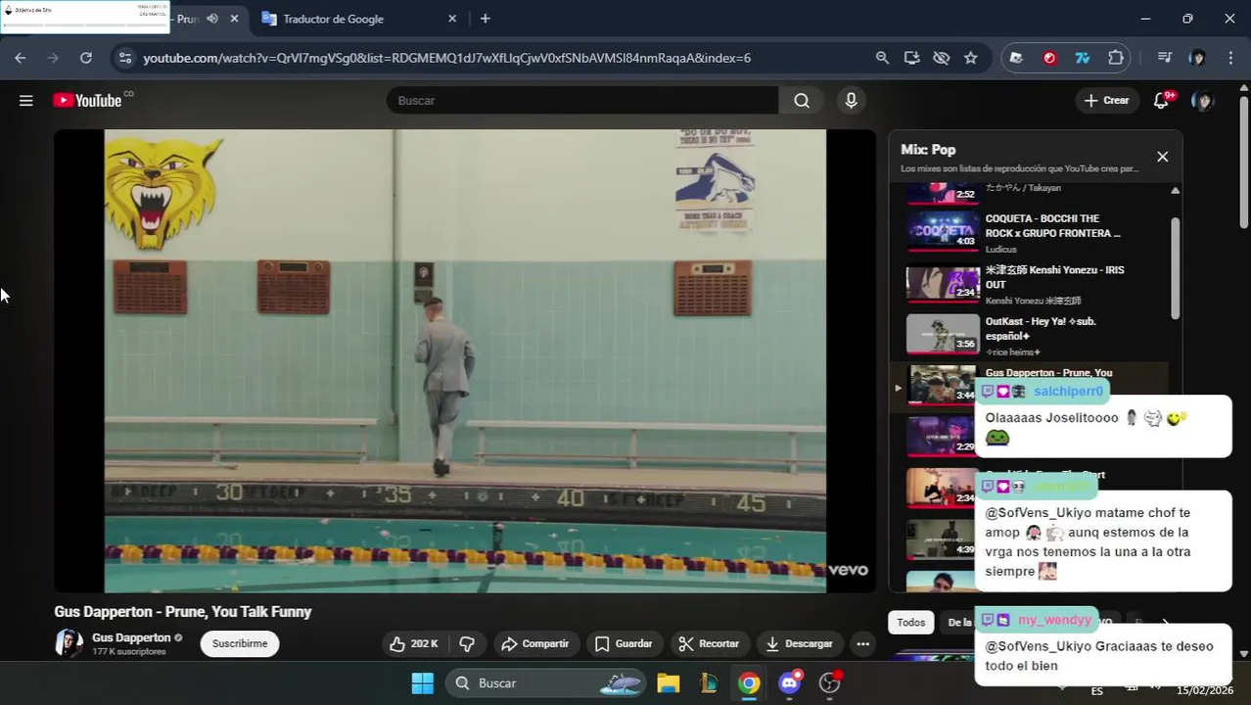Click scroll-up arrow of playlist panel

click(x=1175, y=191)
